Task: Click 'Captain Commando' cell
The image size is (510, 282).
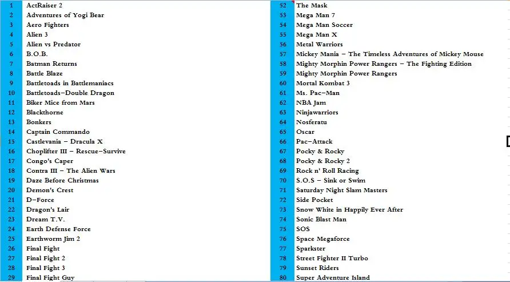Action: (58, 132)
